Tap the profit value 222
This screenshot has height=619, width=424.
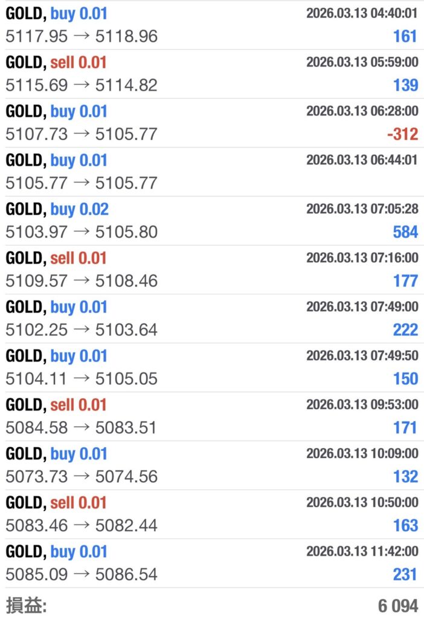[405, 330]
